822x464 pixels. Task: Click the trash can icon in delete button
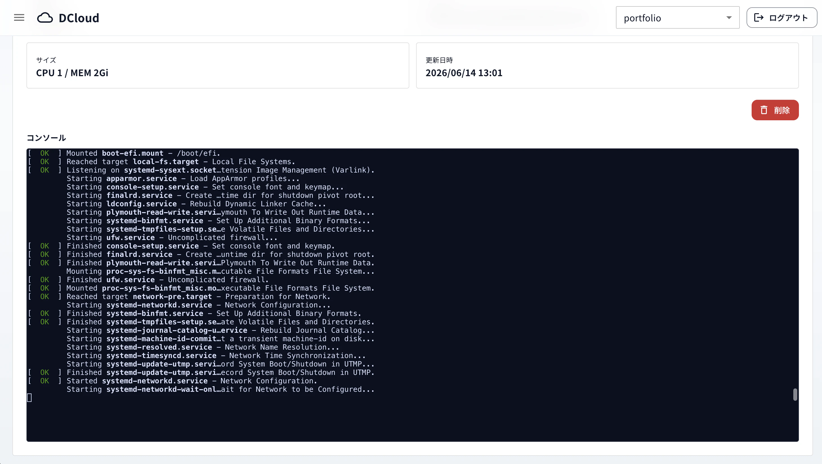tap(764, 110)
